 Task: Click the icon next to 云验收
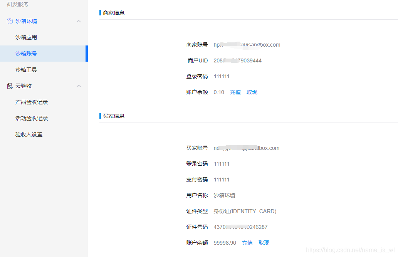[x=9, y=86]
